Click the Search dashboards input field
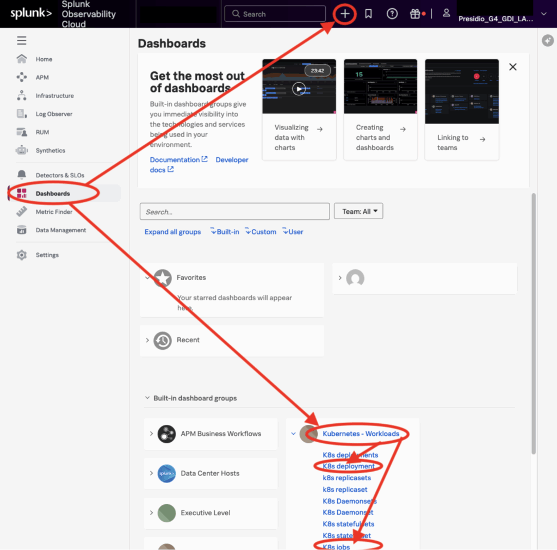The width and height of the screenshot is (557, 550). click(x=234, y=211)
